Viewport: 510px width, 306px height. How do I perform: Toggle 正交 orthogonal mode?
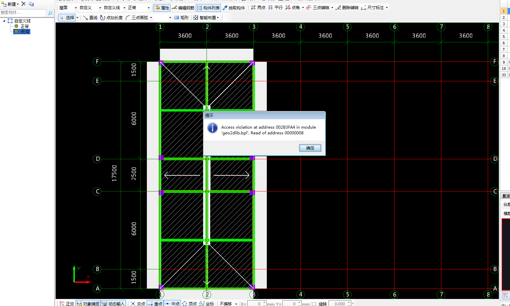pyautogui.click(x=67, y=303)
